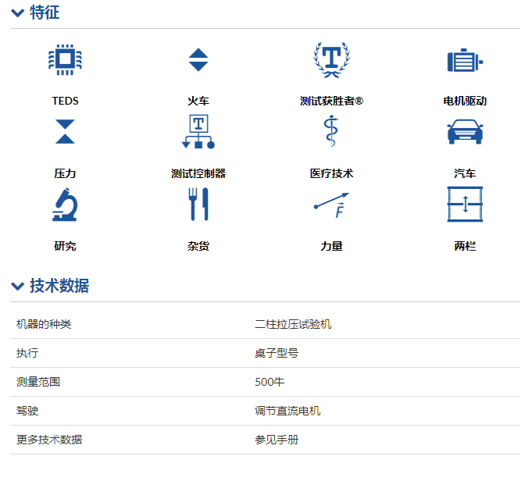Collapse the 特征 section chevron
This screenshot has width=525, height=481.
(17, 13)
